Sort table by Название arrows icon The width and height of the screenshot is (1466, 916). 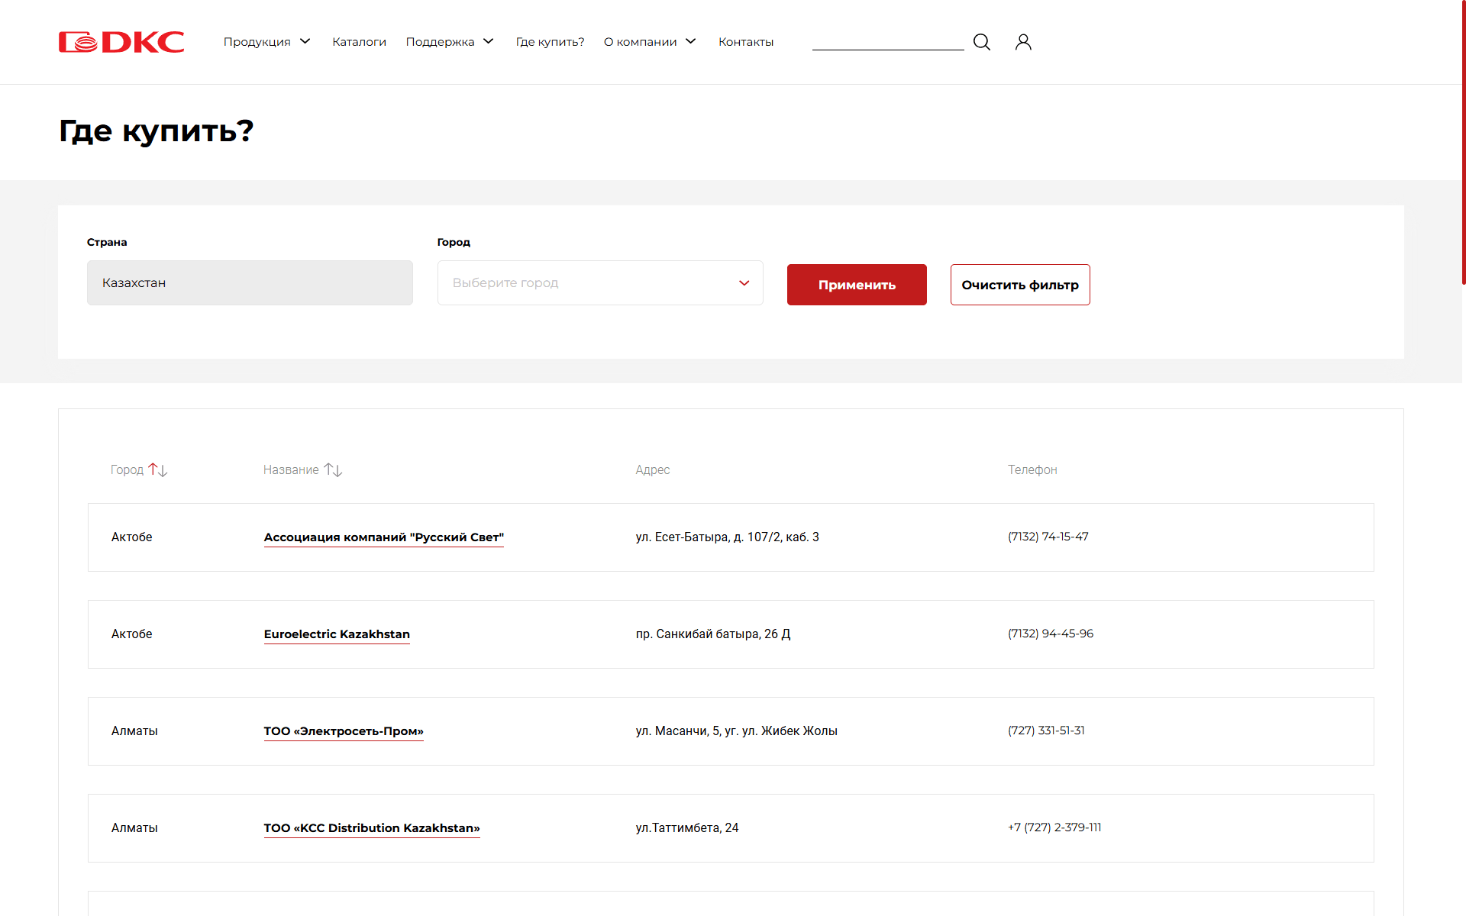[x=333, y=470]
